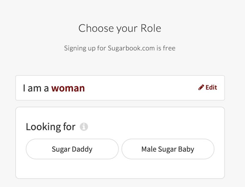Click the word "Role" in the heading
Image resolution: width=245 pixels, height=187 pixels.
click(x=151, y=28)
